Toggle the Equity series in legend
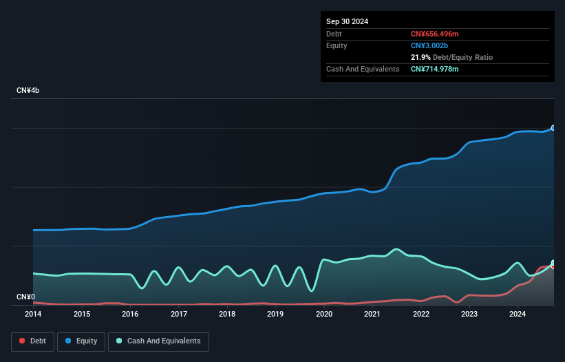The height and width of the screenshot is (362, 565). pos(80,341)
